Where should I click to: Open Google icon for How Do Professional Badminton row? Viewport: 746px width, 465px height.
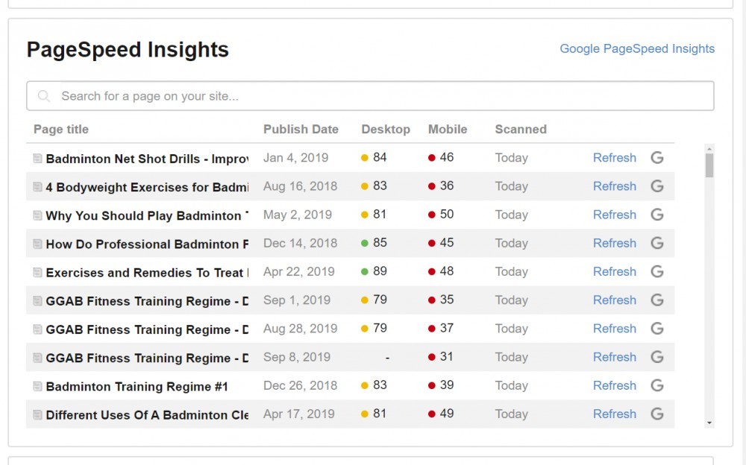[657, 243]
